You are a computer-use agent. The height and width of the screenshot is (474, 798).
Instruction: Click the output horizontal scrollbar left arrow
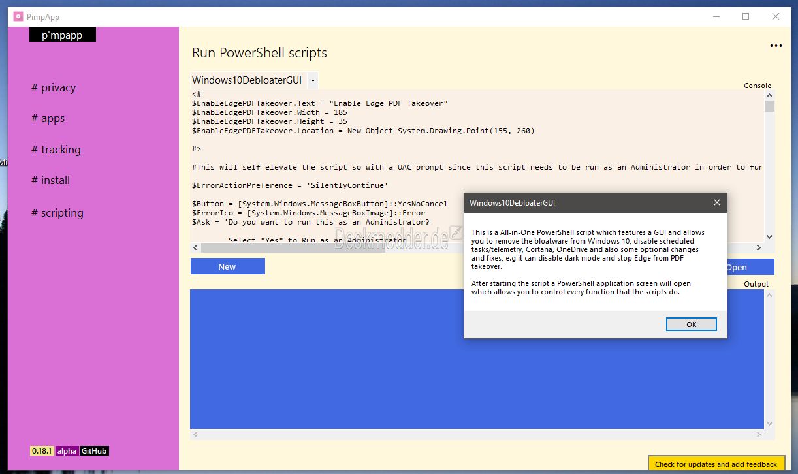[195, 434]
